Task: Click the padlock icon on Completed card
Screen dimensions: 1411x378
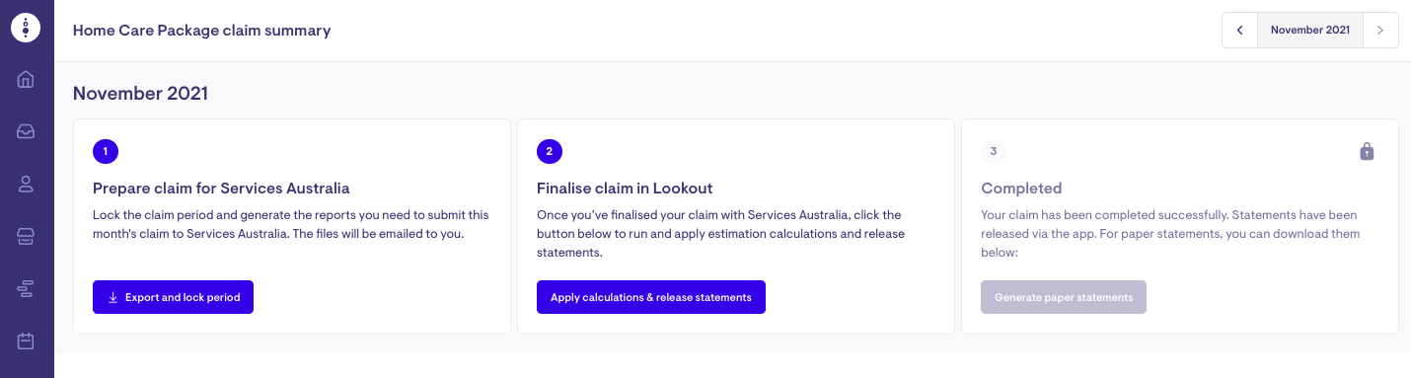Action: point(1367,151)
